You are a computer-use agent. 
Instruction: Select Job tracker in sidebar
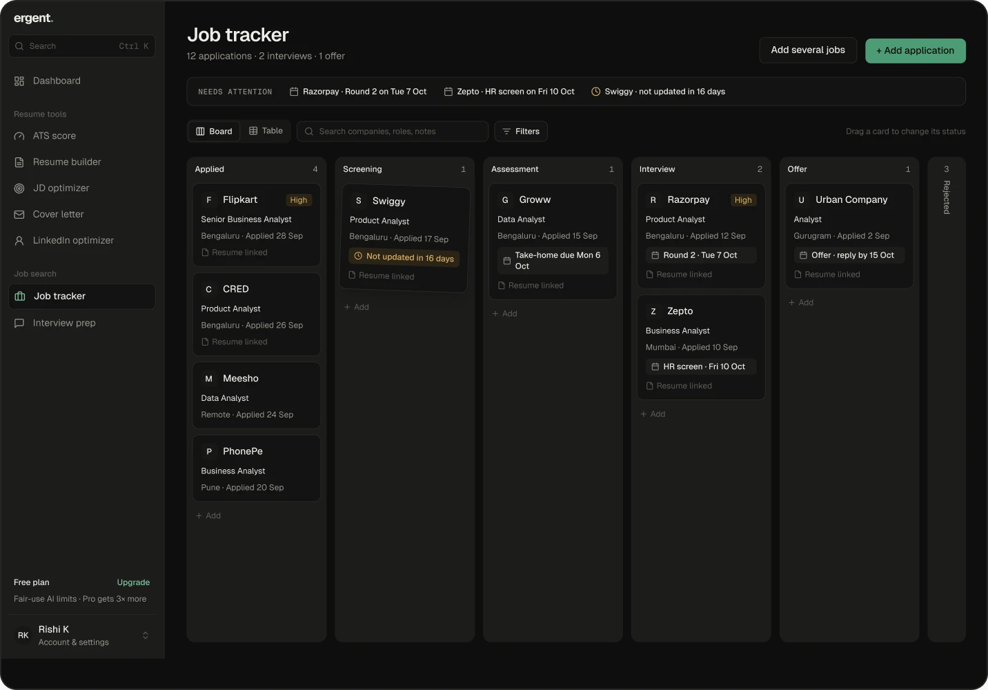coord(82,296)
